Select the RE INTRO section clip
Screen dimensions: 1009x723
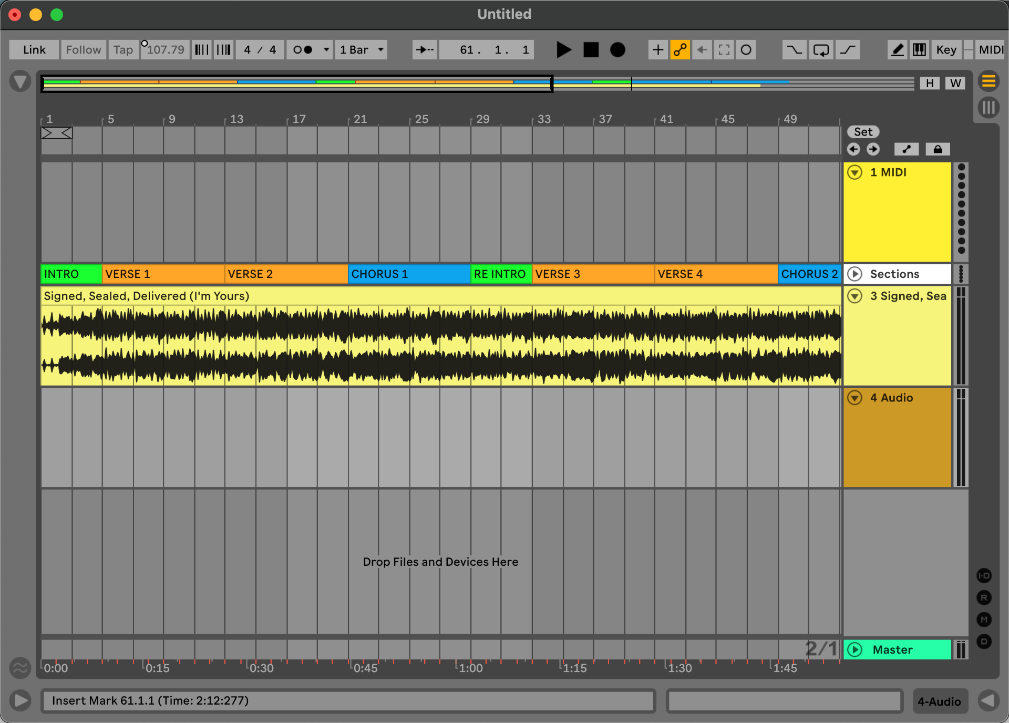[x=501, y=274]
